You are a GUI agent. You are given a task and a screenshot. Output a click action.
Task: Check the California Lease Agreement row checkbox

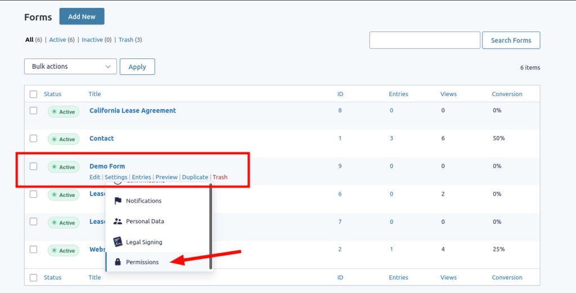pos(33,111)
